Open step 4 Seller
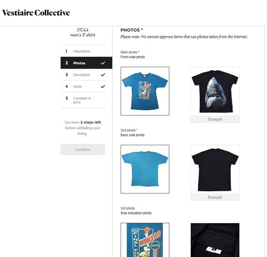 tap(83, 86)
